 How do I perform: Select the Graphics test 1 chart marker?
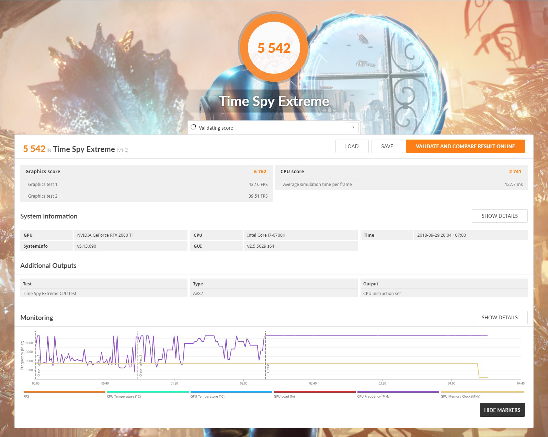click(38, 366)
